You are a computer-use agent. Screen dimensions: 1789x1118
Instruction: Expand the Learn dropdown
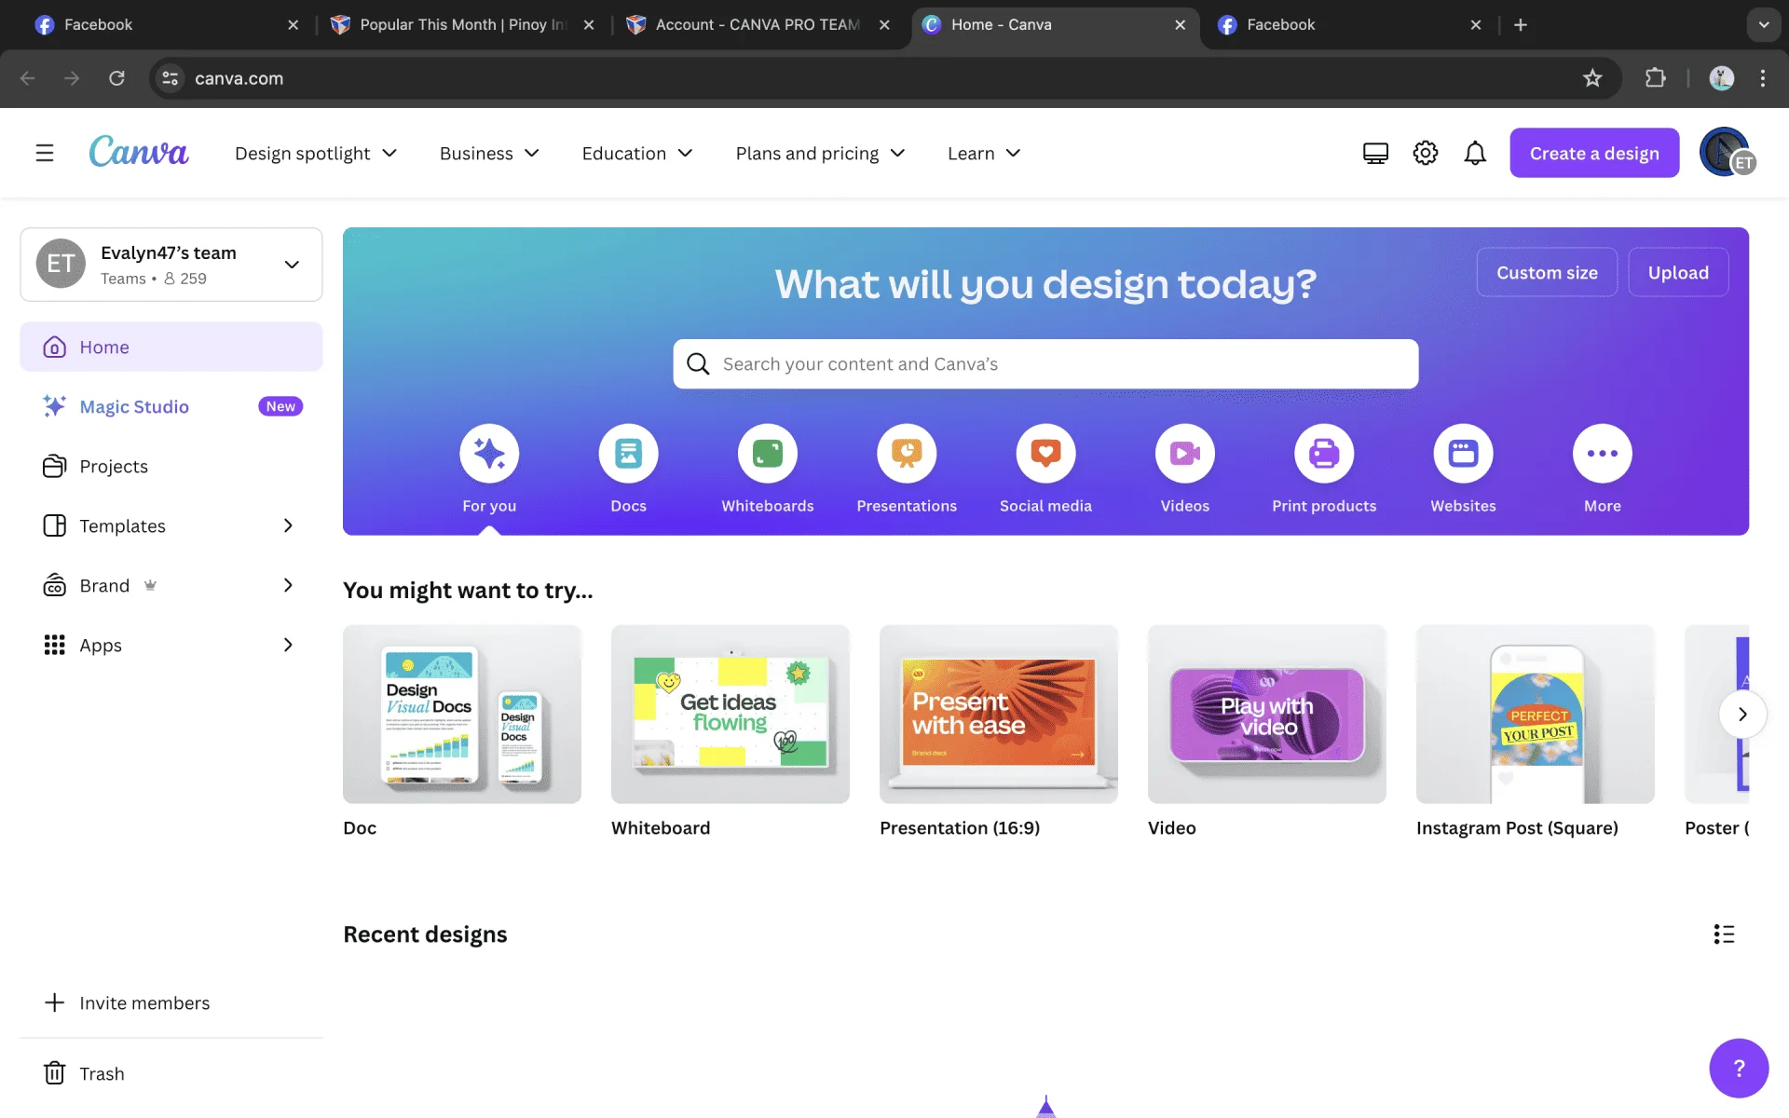coord(984,153)
